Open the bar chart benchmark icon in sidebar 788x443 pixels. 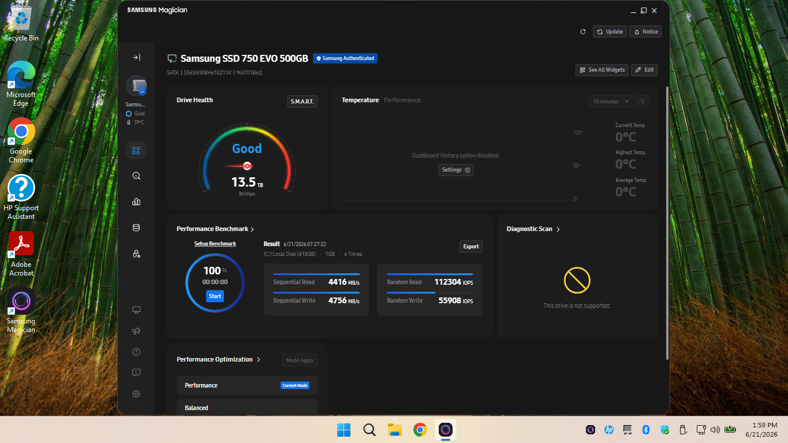click(x=136, y=202)
